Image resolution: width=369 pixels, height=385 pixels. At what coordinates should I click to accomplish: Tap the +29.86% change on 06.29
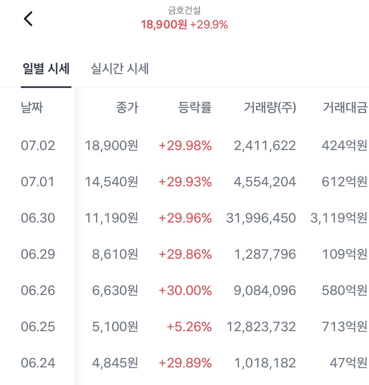click(x=185, y=254)
